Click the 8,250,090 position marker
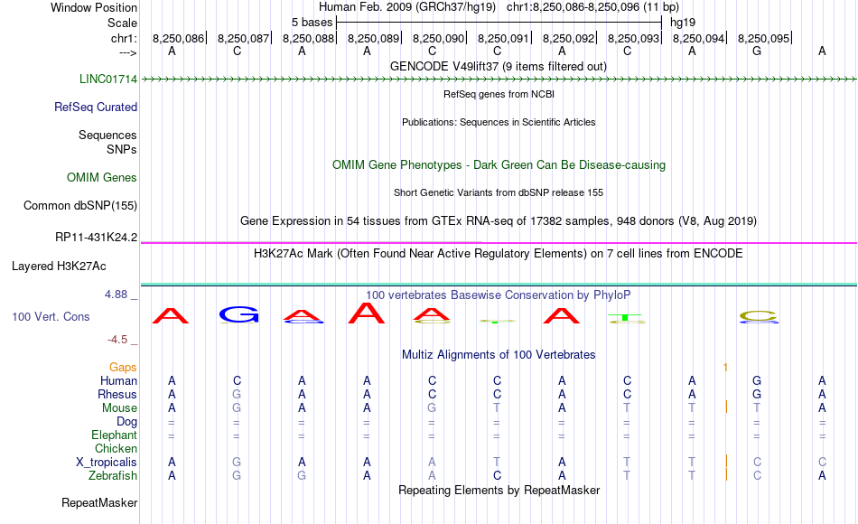Viewport: 858px width, 524px height. (438, 38)
